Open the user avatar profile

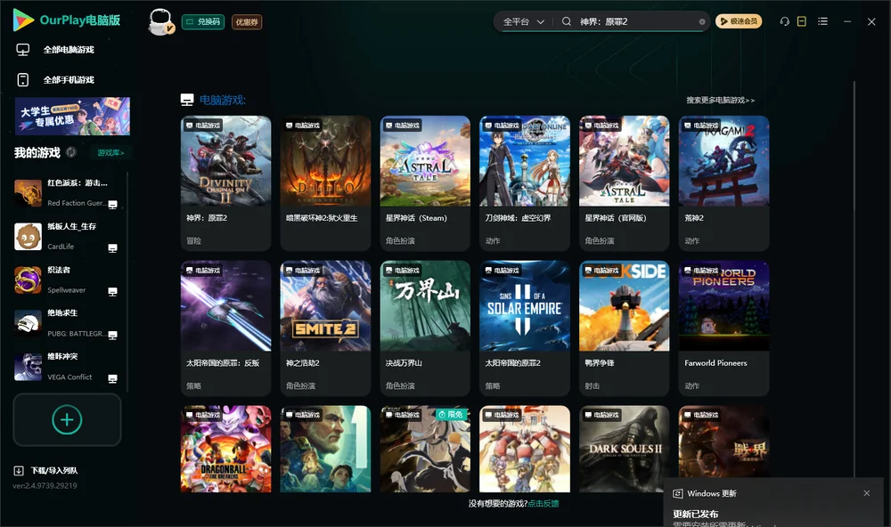point(160,21)
